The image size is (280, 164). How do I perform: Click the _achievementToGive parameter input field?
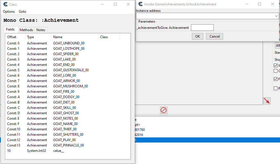point(202,28)
